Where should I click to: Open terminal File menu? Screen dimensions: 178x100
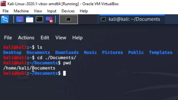[x=8, y=38]
